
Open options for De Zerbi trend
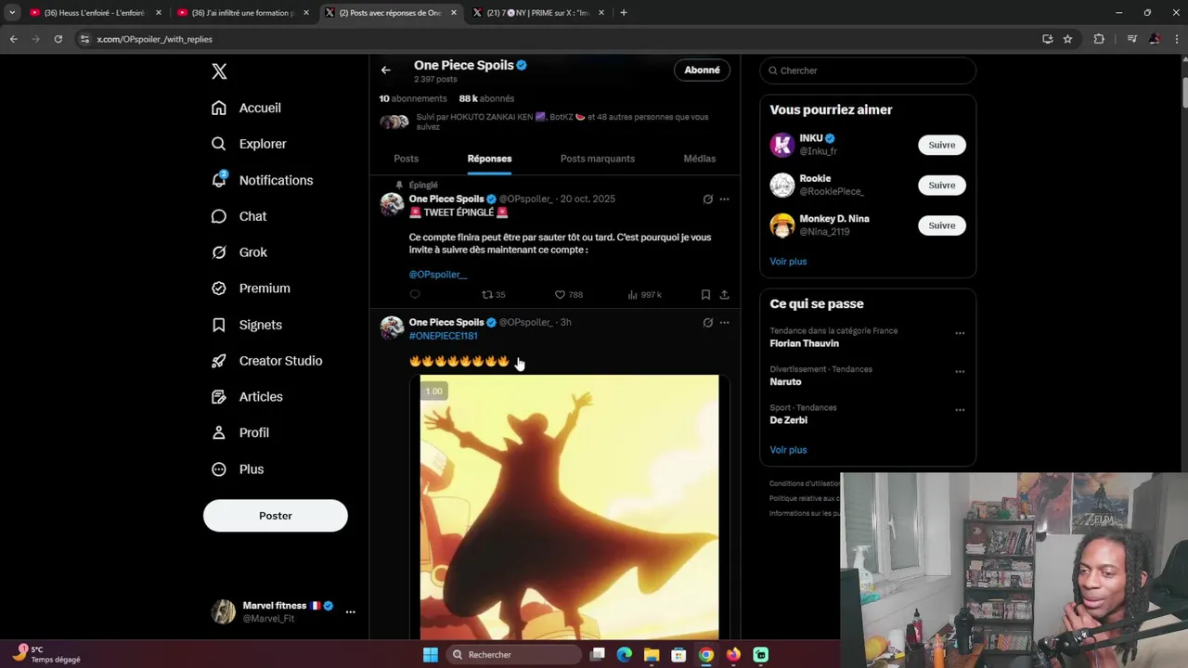(x=960, y=410)
